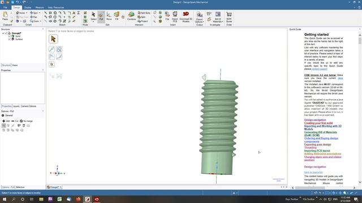Open the Zoom dropdown
Screen dimensions: 362x203
[x=40, y=21]
